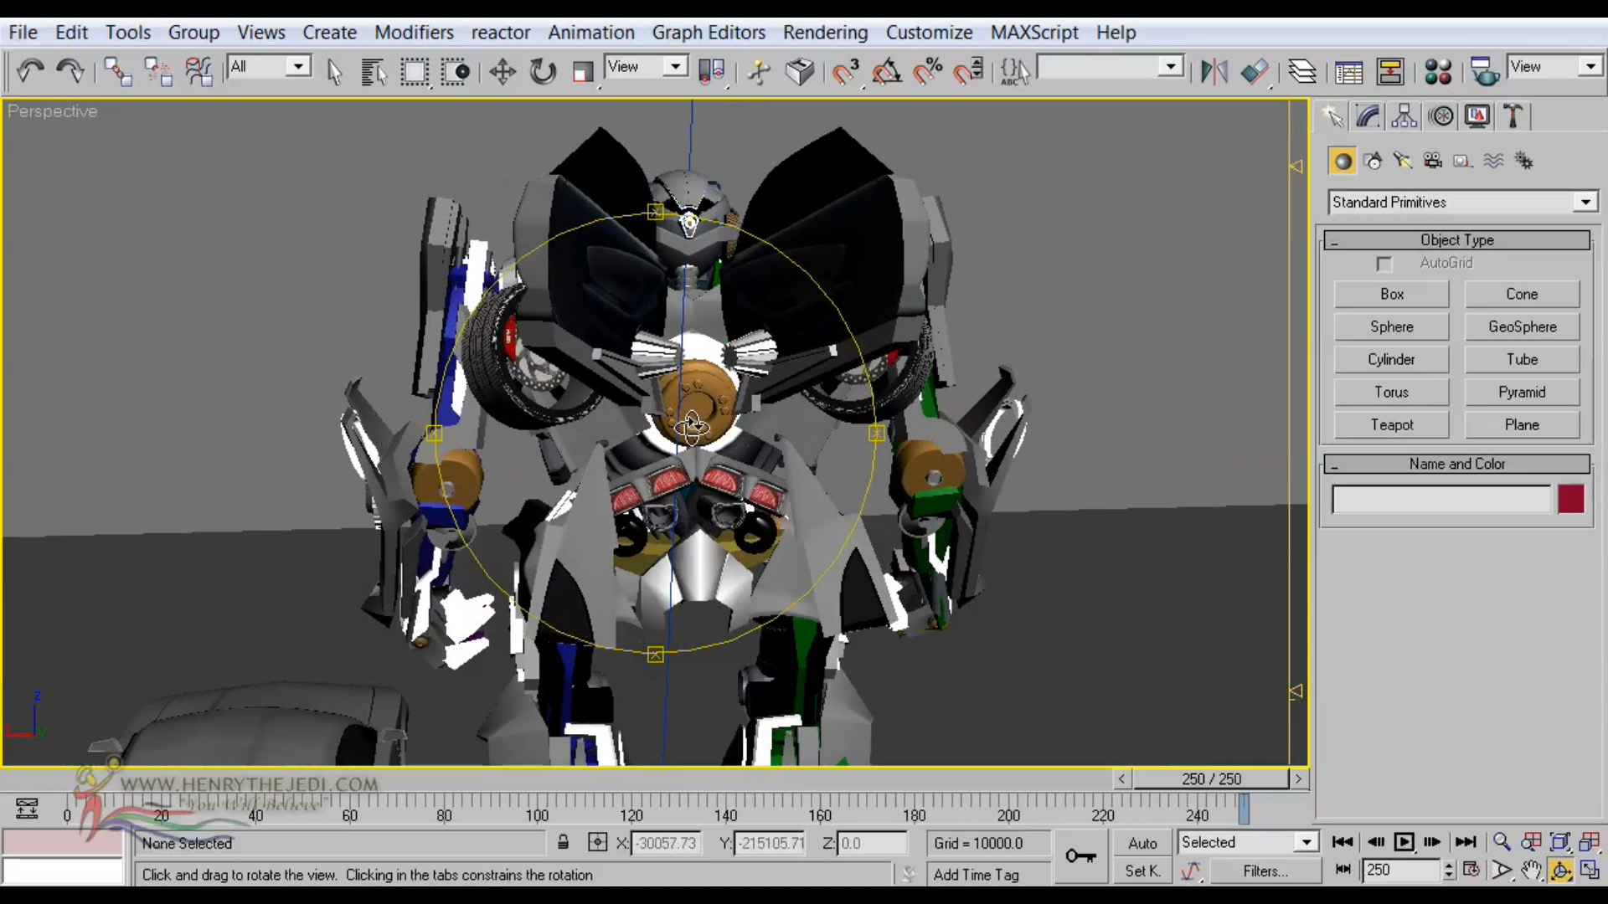Click the Align tool icon
The image size is (1608, 904).
[x=1255, y=72]
